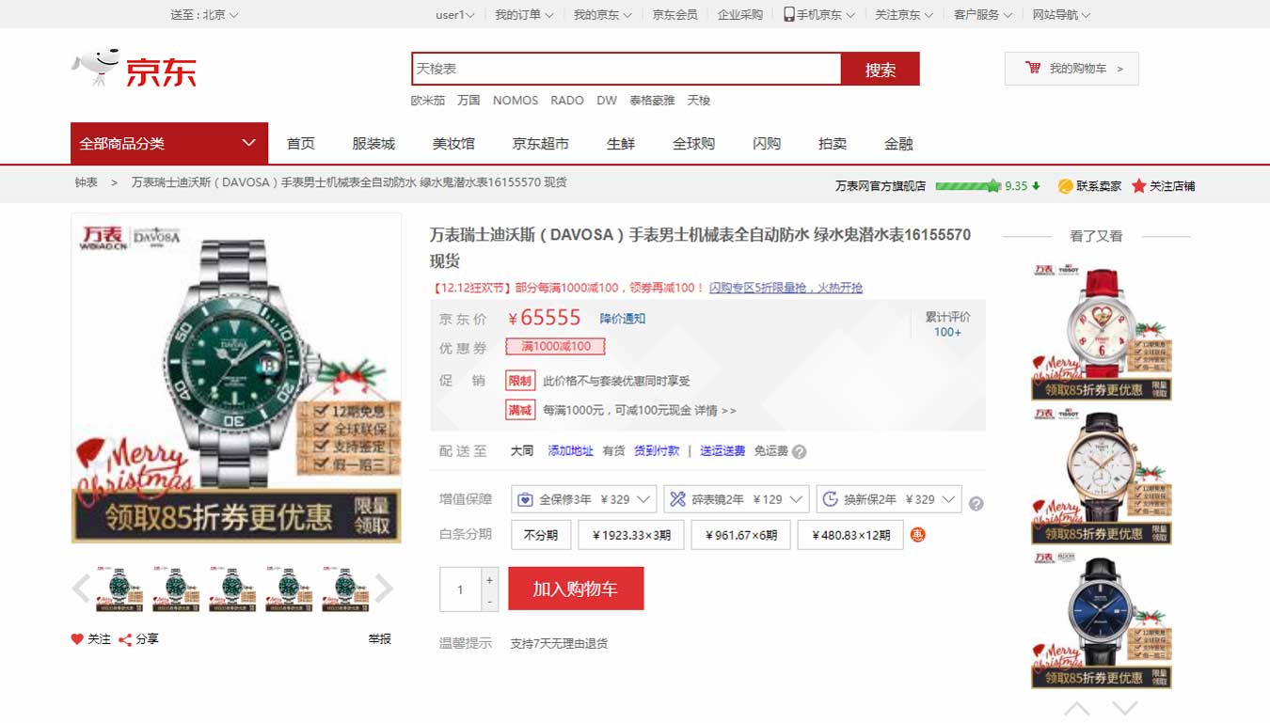Click hot search term NOMOS
Screen dimensions: 1270x723
pyautogui.click(x=516, y=101)
